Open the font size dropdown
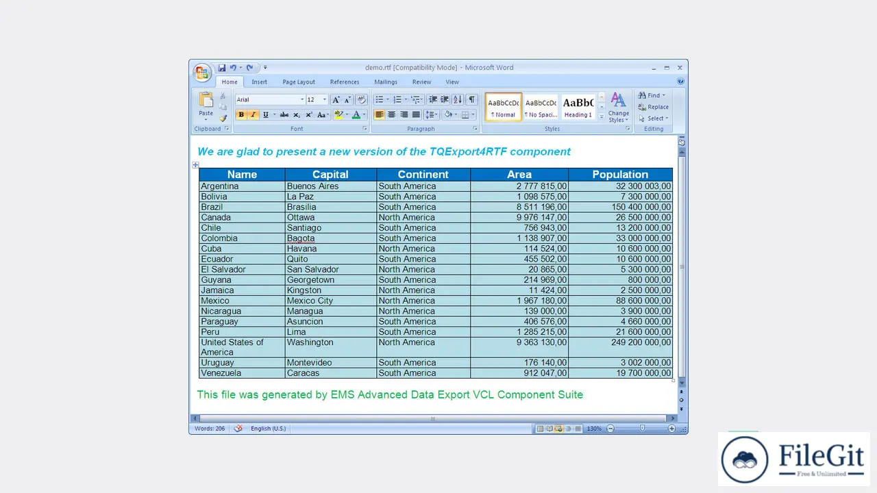Screen dimensions: 877x493 tap(325, 100)
